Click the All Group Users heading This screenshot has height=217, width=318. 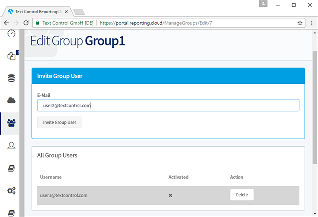(x=57, y=155)
